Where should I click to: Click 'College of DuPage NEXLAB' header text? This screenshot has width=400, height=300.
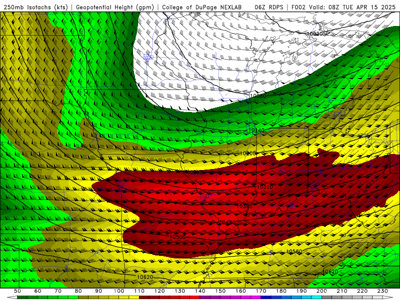(202, 7)
